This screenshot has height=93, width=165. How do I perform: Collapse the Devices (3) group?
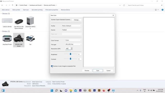tap(1, 14)
